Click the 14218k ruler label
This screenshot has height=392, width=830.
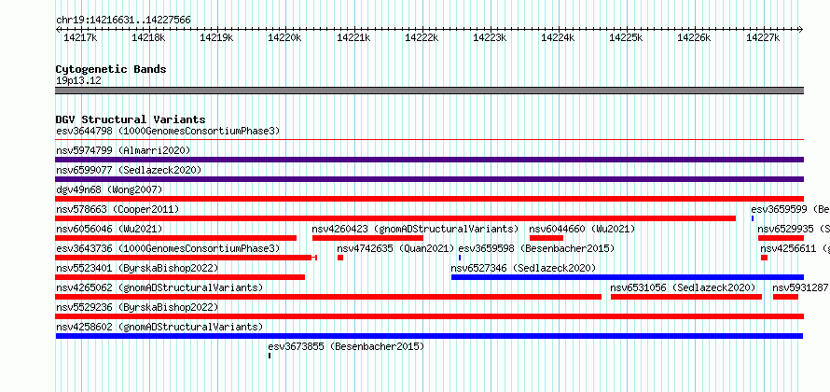click(148, 37)
